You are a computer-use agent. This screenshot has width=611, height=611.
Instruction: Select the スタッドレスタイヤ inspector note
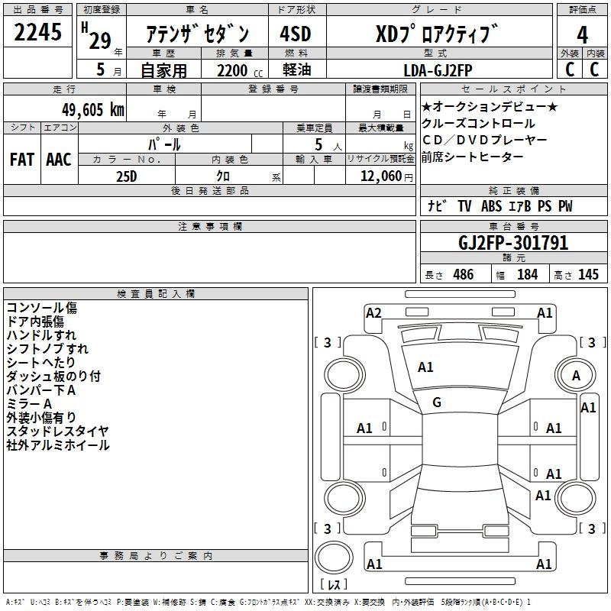[x=57, y=431]
